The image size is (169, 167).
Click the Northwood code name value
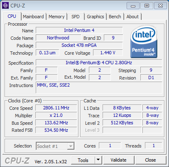[x=58, y=38]
